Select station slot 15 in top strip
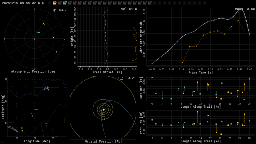This screenshot has height=144, width=256. [x=124, y=3]
